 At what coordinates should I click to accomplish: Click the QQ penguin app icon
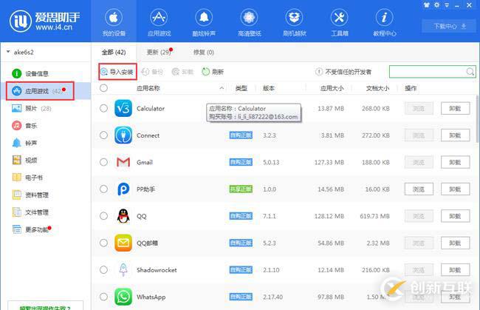click(x=123, y=216)
